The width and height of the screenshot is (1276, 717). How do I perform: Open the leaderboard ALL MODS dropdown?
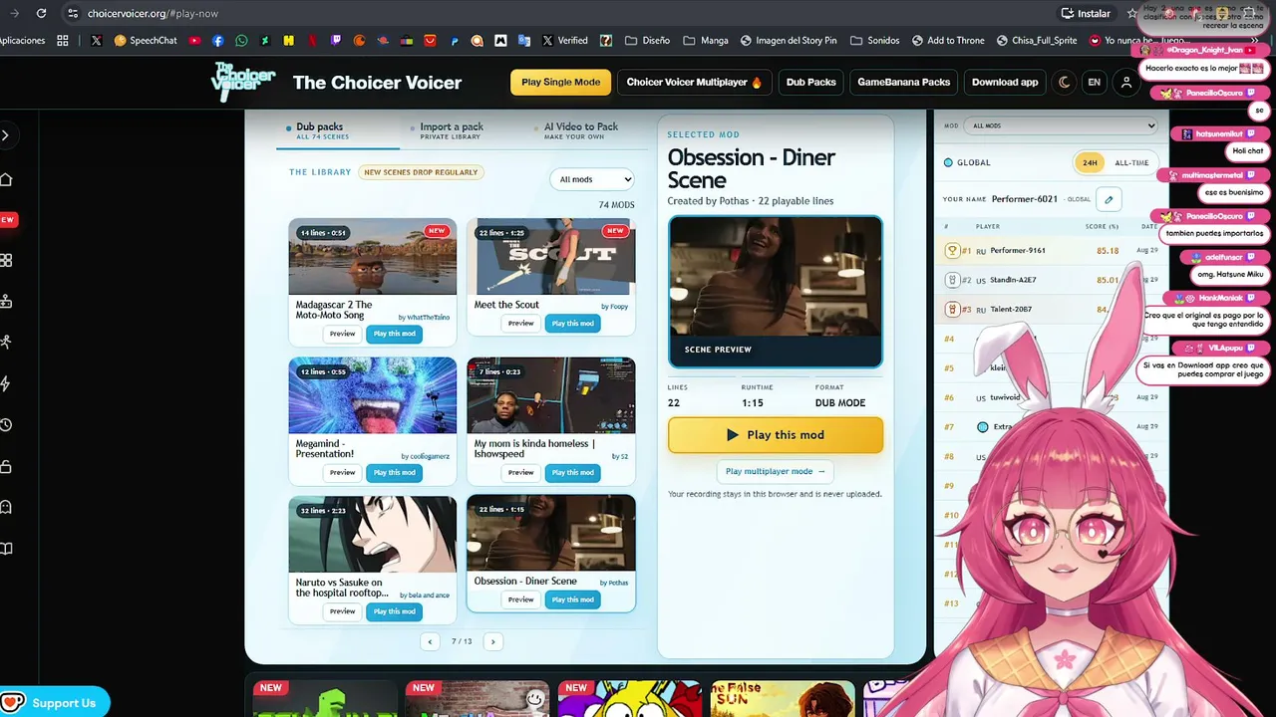click(1062, 125)
